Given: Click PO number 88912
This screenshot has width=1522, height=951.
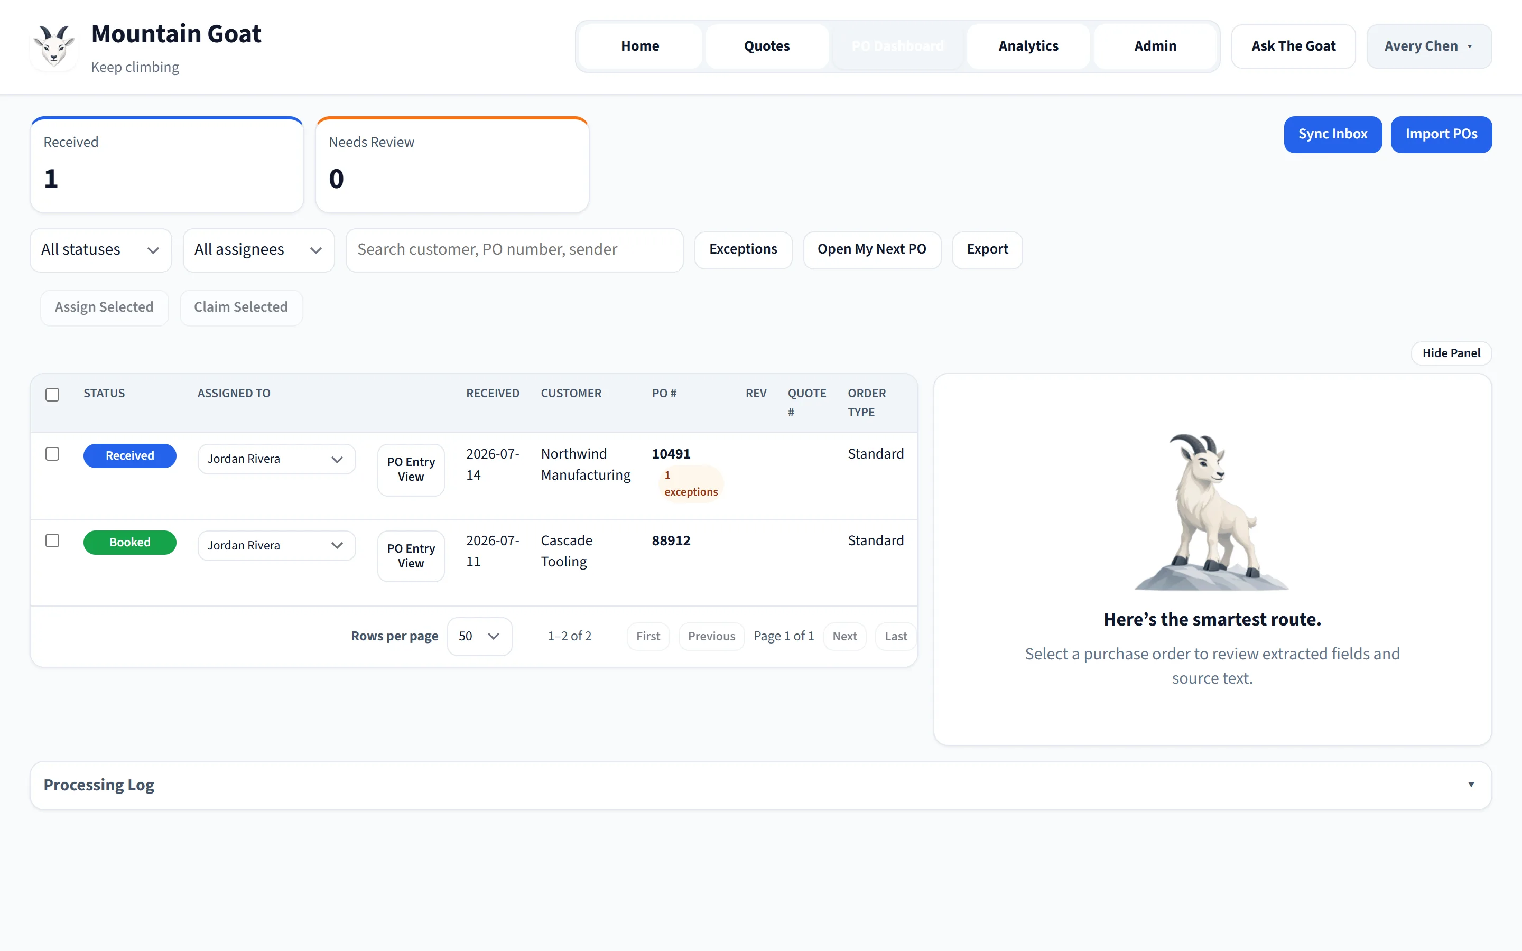Looking at the screenshot, I should point(671,540).
